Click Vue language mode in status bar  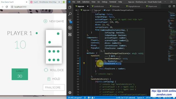(x=159, y=98)
